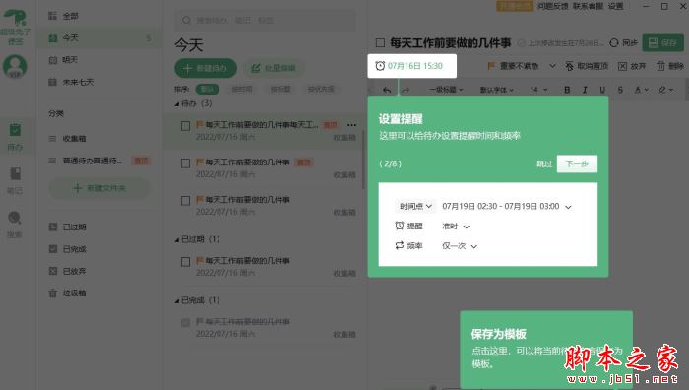Collapse the 已过期 (1) group
Viewport: 689px width, 390px height.
pyautogui.click(x=176, y=239)
